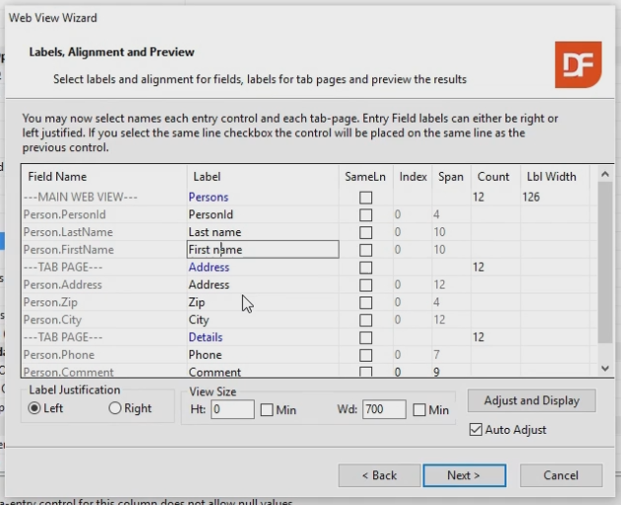Click the Label column header
Viewport: 621px width, 505px height.
tap(207, 177)
